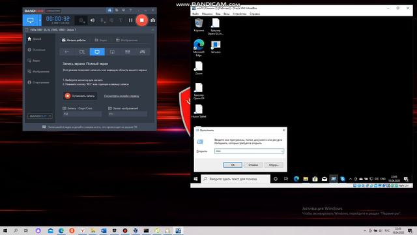
Task: Open Task View in the VM taskbar
Action: (286, 179)
